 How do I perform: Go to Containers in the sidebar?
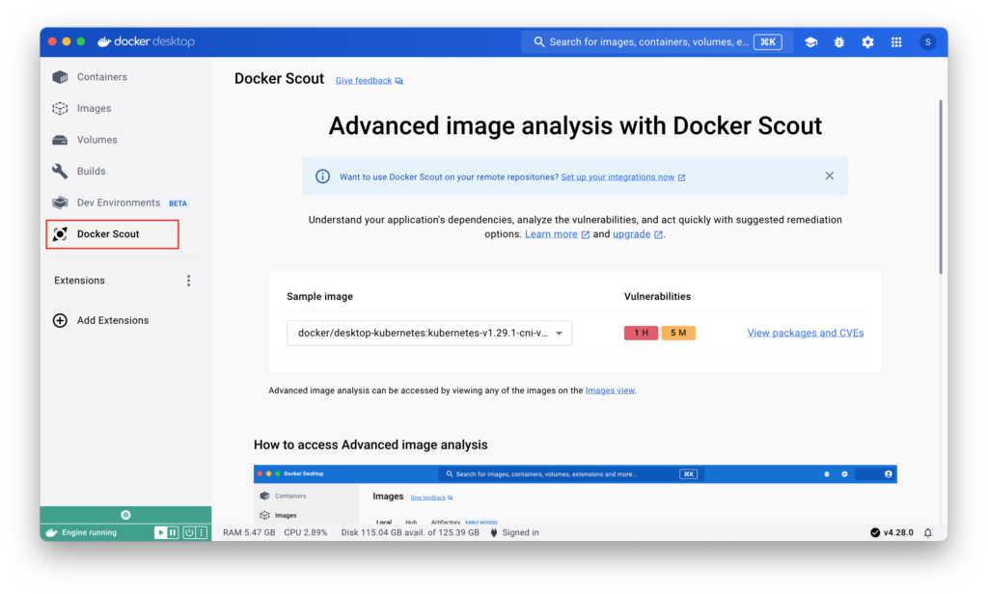click(101, 77)
